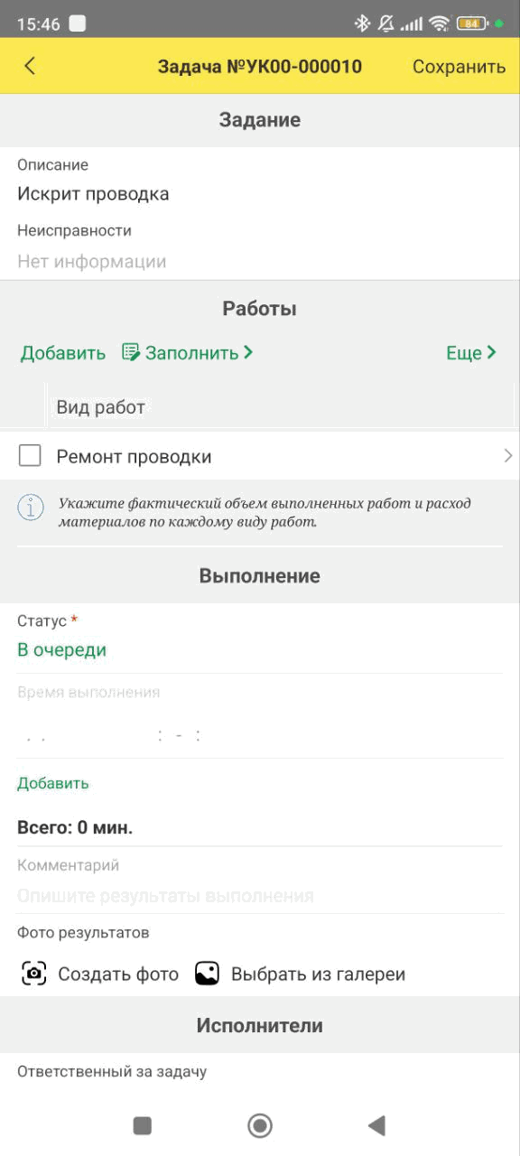Select Выбрать из галереи option
Screen dimensions: 520x1156
(318, 974)
